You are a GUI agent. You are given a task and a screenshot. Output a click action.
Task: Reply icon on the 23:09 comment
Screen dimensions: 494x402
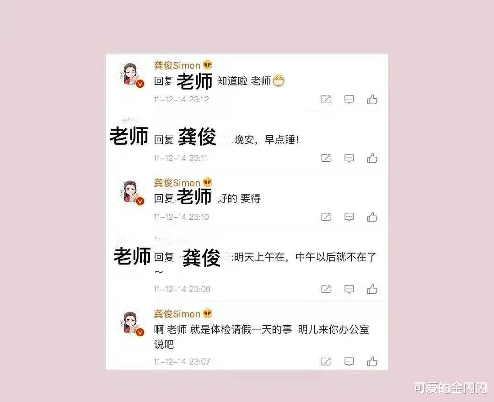click(349, 289)
